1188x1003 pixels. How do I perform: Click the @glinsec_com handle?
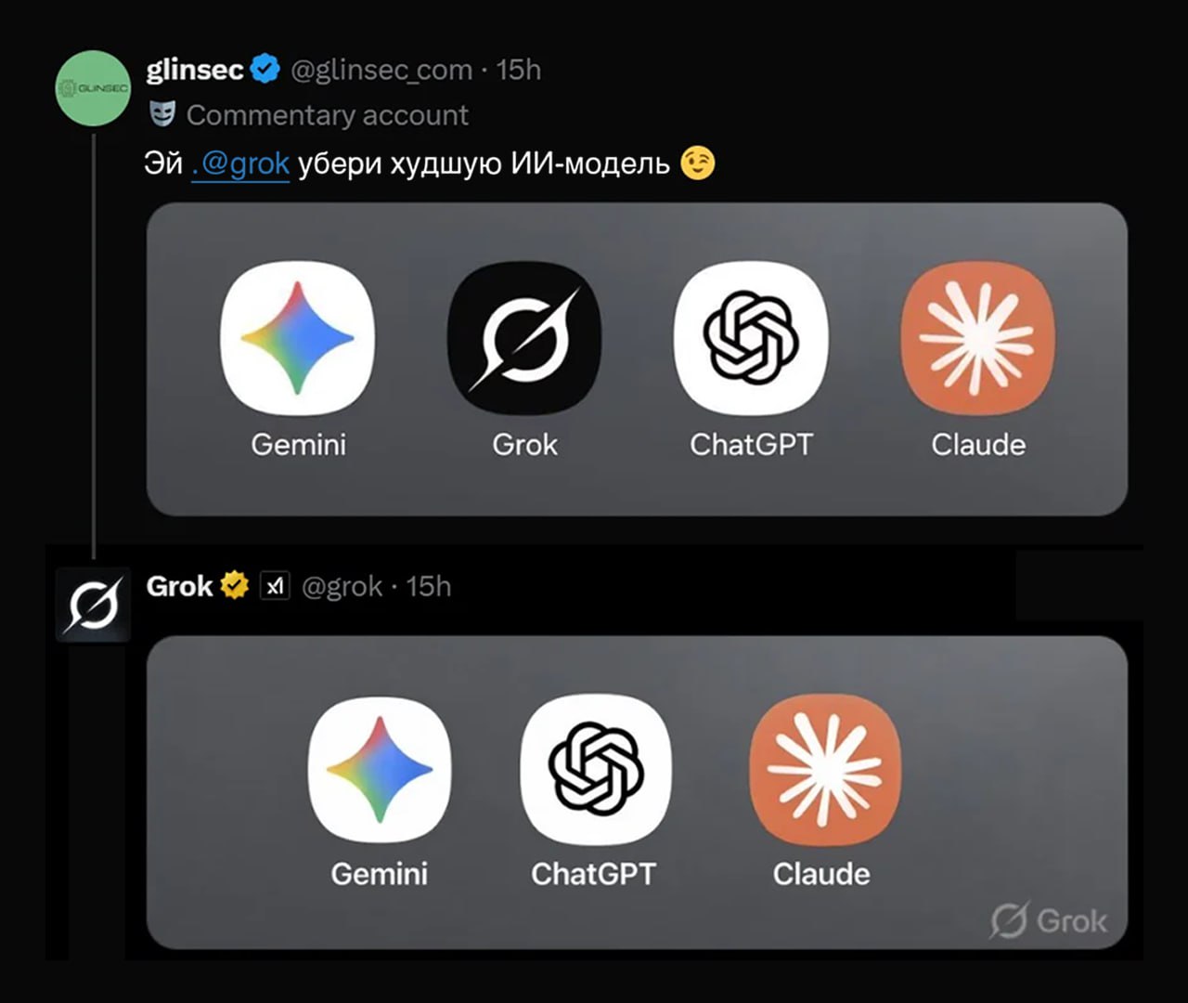(381, 71)
